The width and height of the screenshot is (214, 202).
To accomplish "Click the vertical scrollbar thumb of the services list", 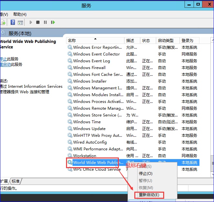I will pos(212,163).
